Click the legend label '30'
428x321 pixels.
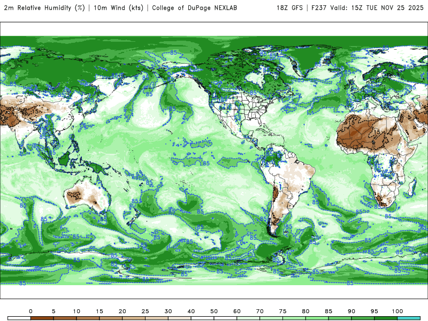168,311
